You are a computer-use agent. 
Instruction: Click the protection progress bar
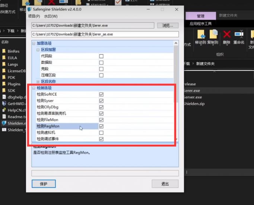105,173
